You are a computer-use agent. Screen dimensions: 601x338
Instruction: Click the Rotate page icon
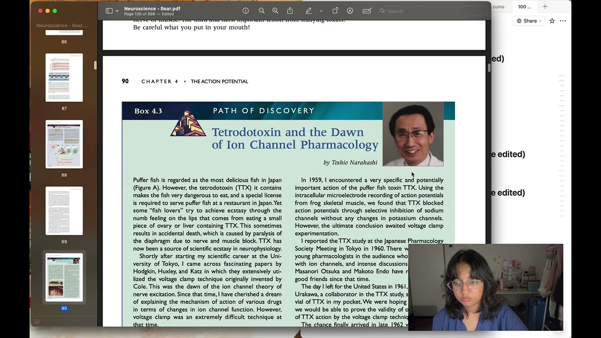click(x=335, y=11)
